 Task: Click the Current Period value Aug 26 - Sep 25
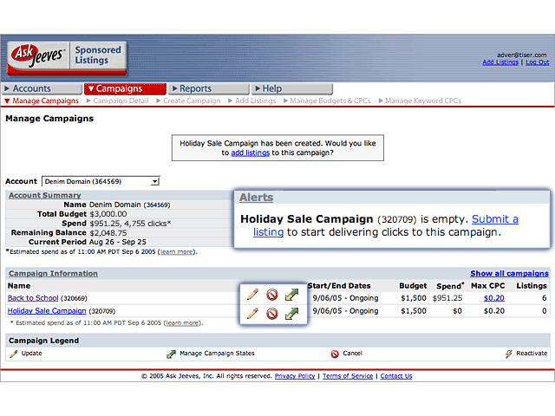coord(118,242)
